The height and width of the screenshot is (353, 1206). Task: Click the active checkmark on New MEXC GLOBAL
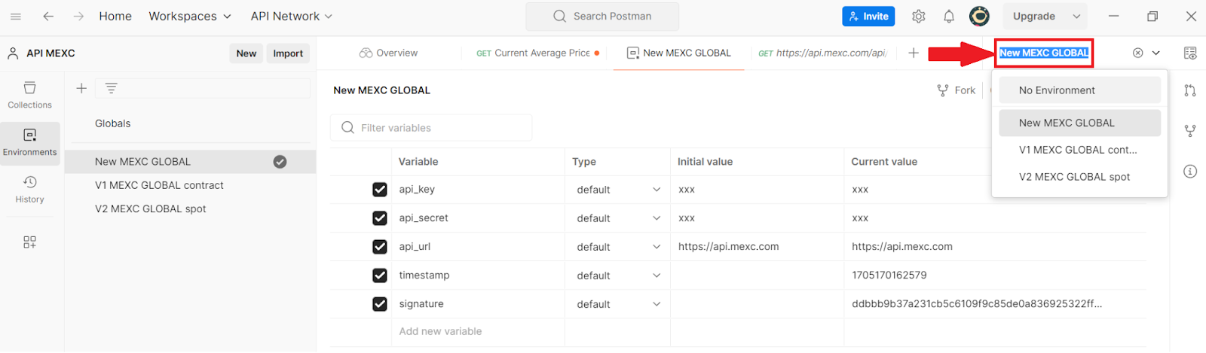[280, 162]
